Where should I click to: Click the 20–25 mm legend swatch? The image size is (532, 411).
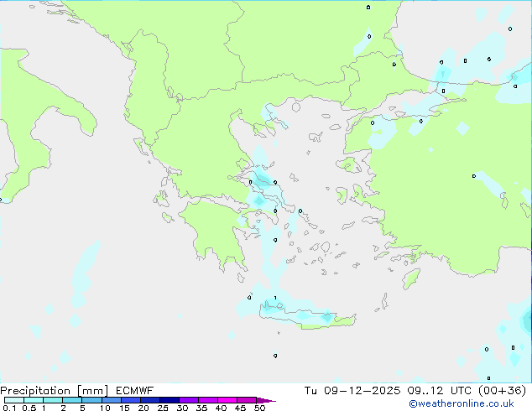pyautogui.click(x=150, y=400)
